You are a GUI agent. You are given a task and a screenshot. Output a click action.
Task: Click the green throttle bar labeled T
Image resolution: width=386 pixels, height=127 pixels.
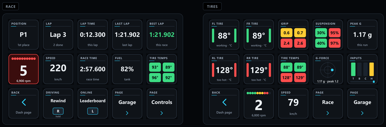353,69
